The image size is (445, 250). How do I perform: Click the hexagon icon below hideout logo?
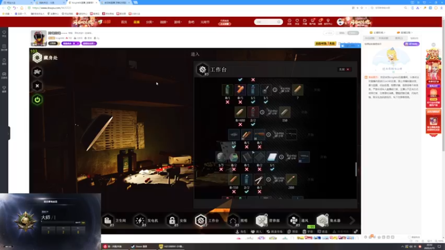[37, 72]
